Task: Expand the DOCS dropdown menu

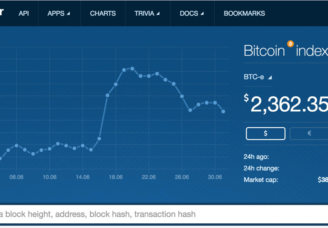Action: [192, 13]
